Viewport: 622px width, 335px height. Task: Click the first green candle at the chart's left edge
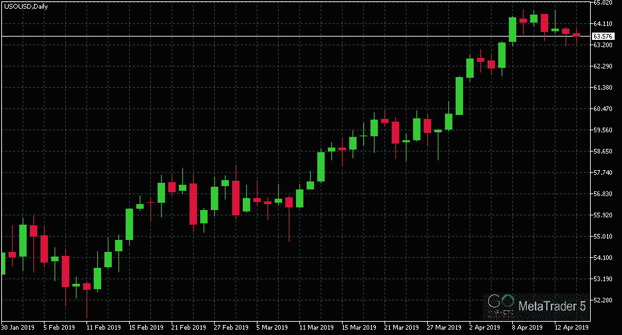[3, 263]
